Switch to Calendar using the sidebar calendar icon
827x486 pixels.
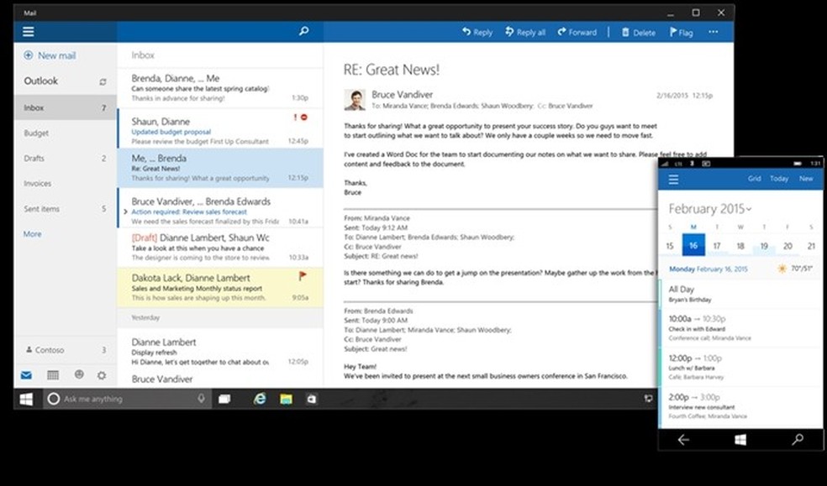[x=53, y=375]
